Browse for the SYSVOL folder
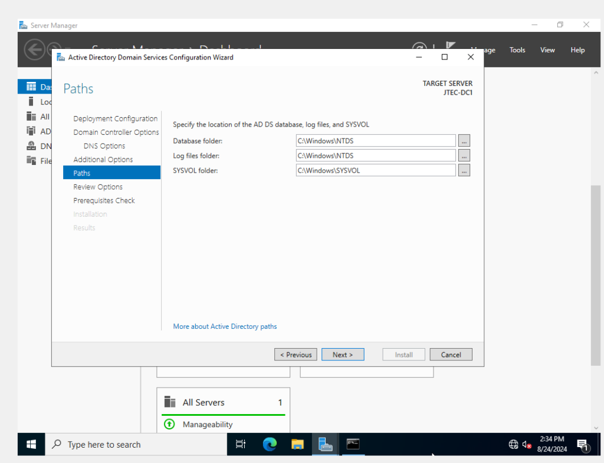The image size is (604, 463). pos(464,170)
